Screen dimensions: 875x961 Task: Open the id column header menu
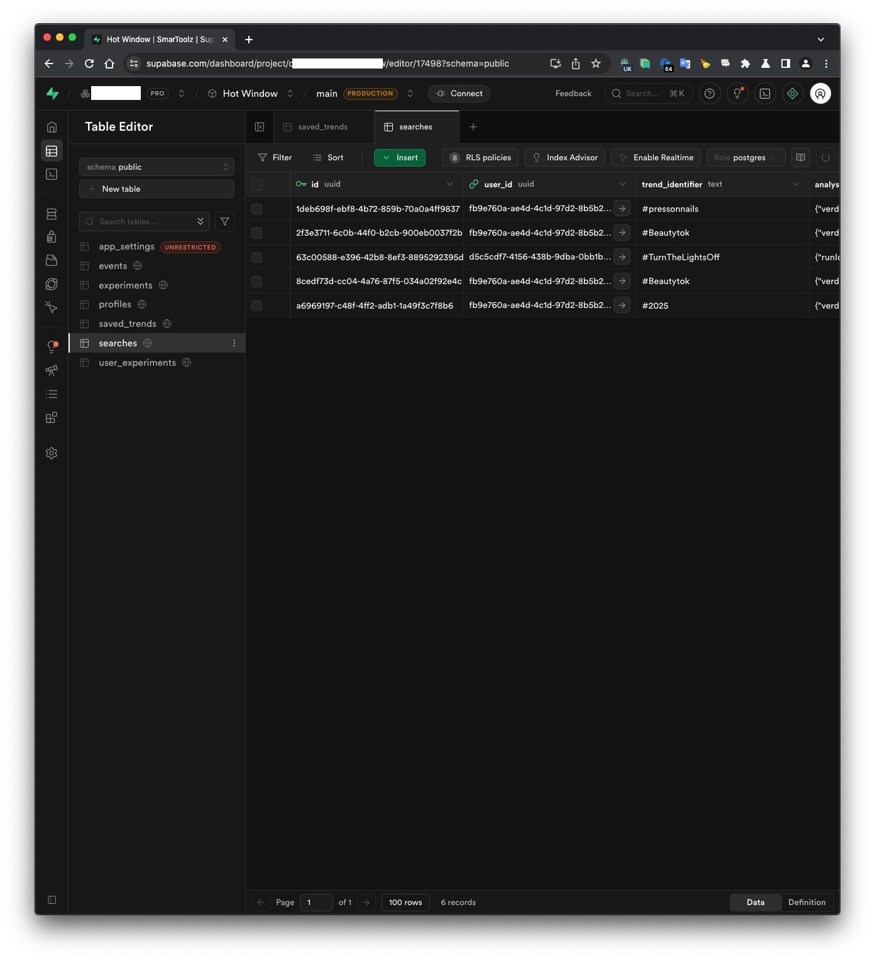[x=449, y=184]
